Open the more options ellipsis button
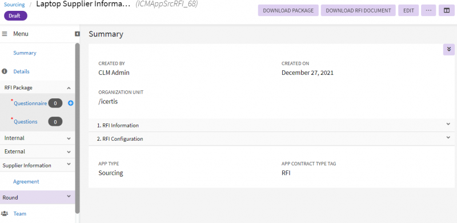 [428, 10]
